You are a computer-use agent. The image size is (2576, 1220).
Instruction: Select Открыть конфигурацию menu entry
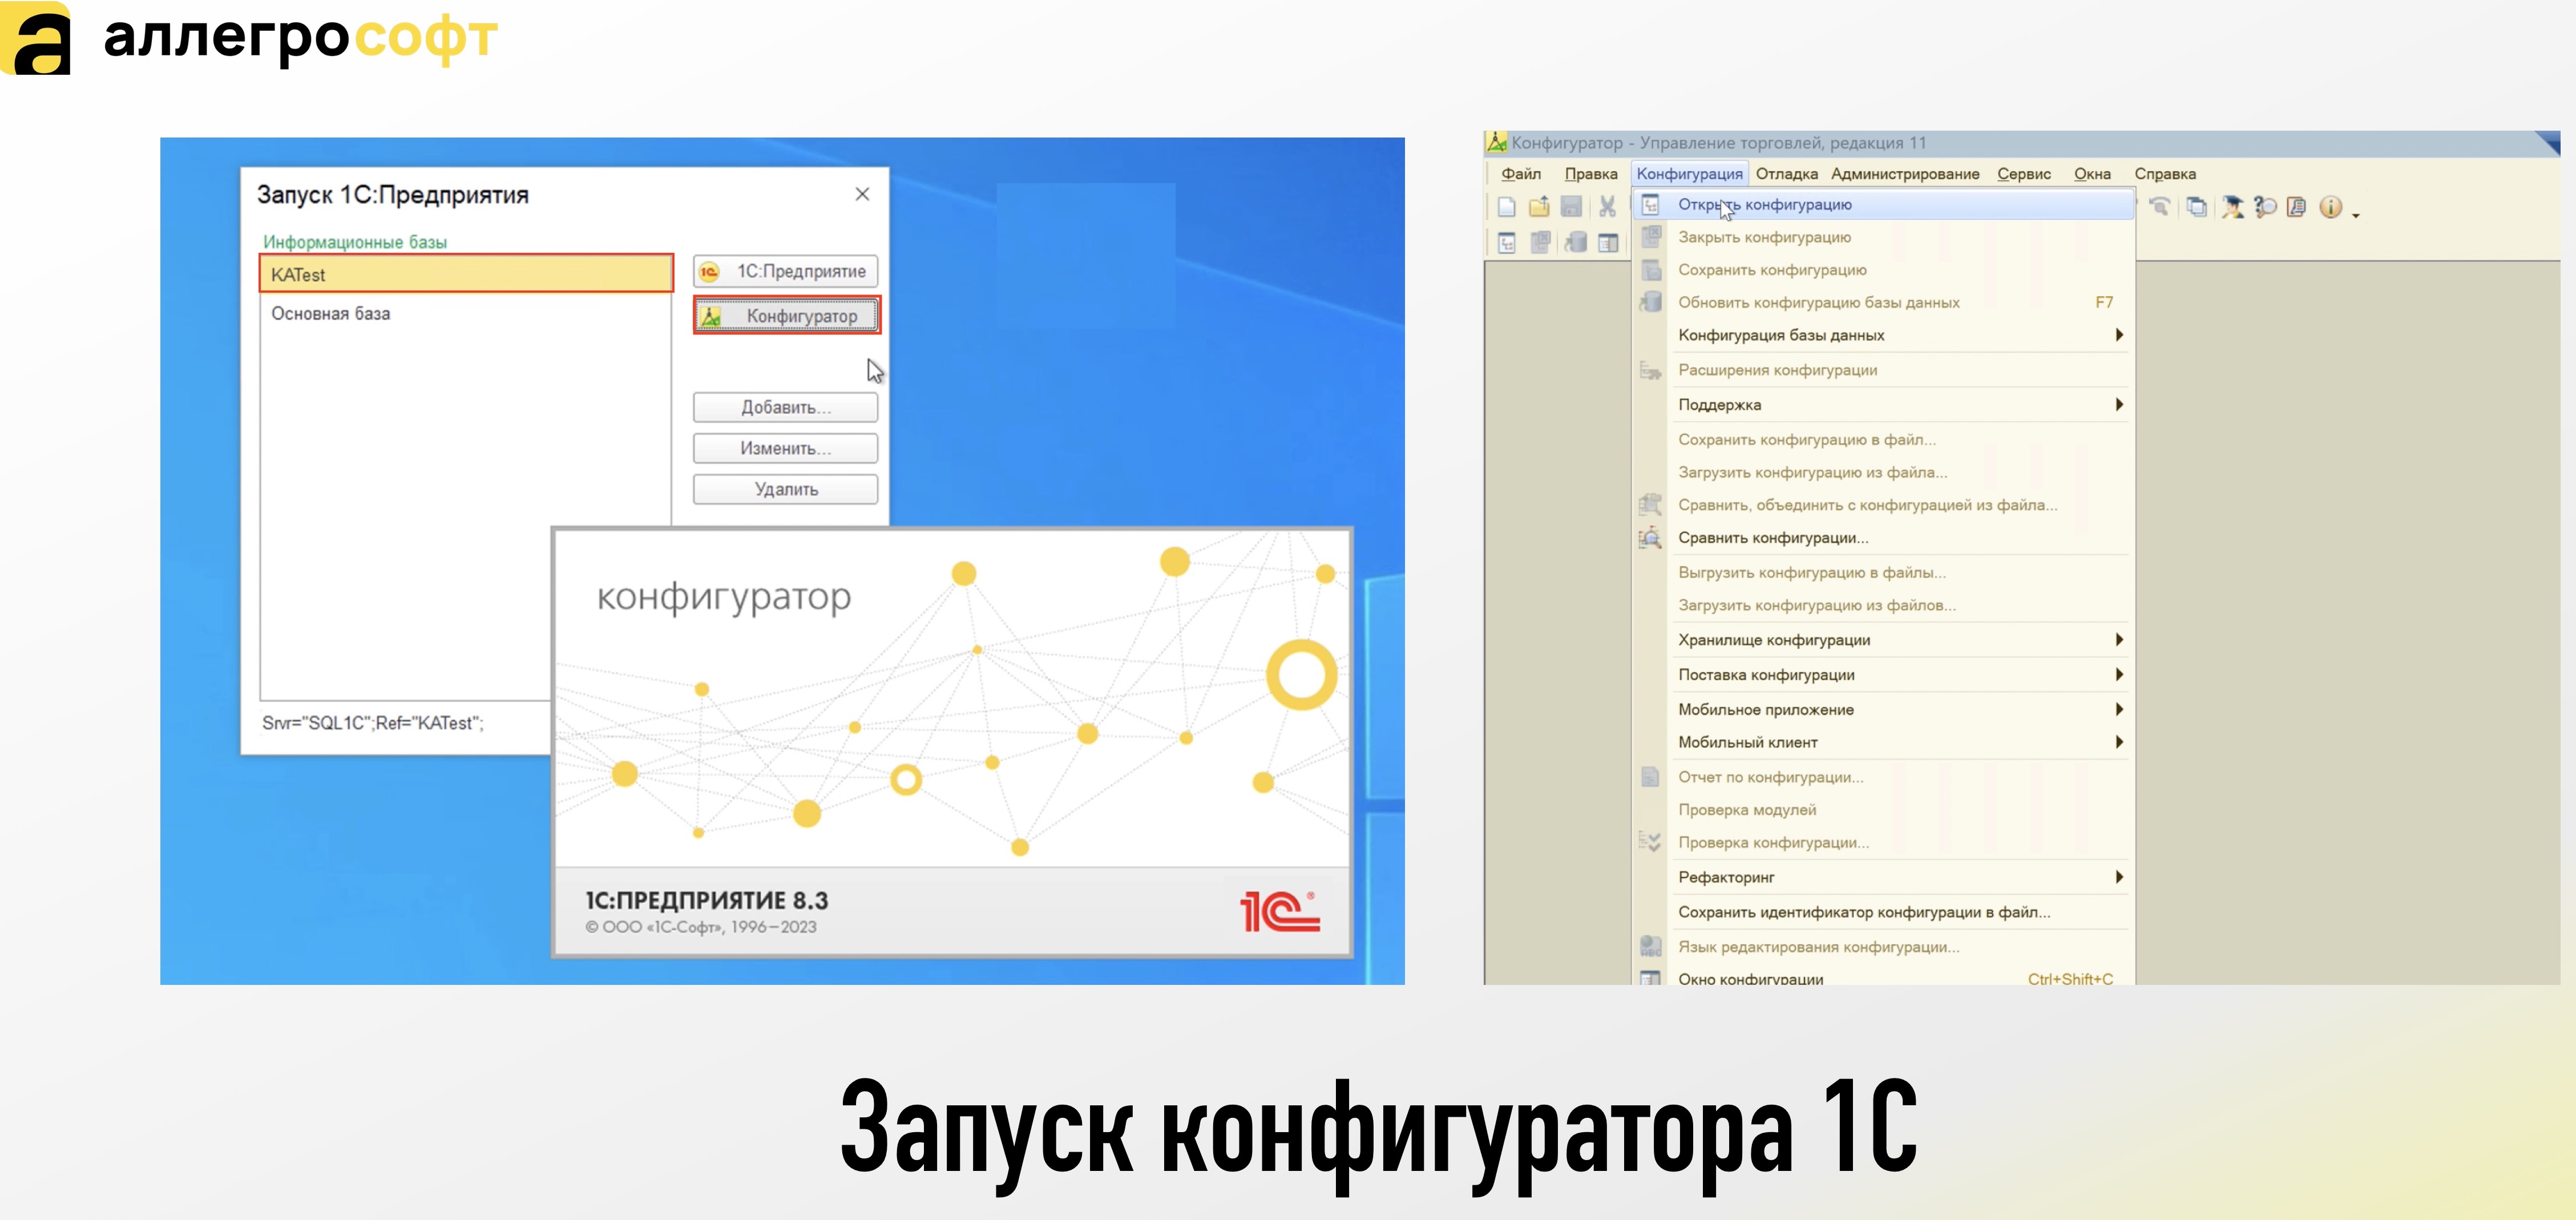coord(1884,204)
